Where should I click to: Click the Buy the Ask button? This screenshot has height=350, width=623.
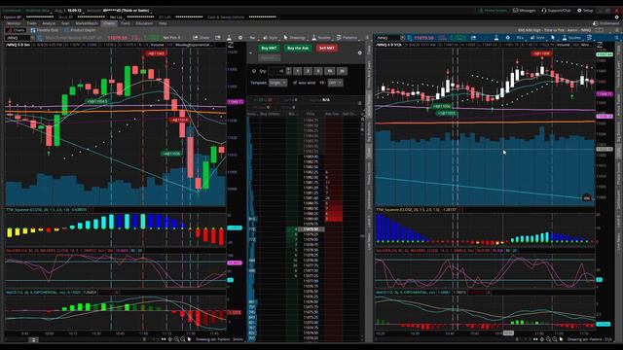[298, 48]
